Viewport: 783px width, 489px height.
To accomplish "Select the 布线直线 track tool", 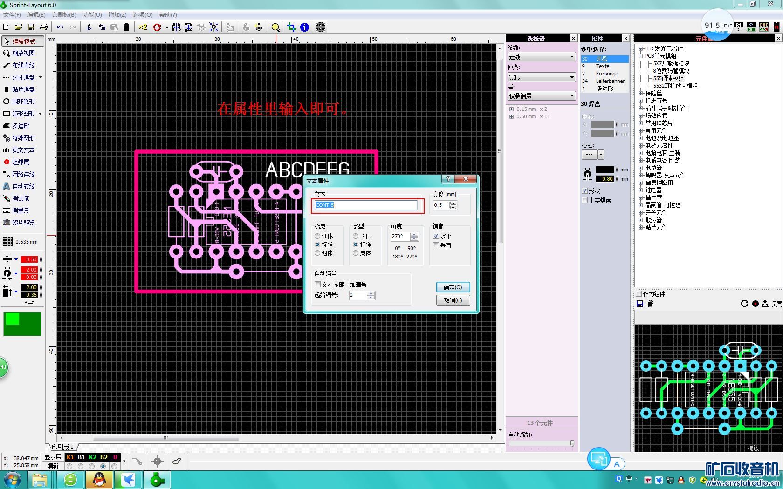I will click(x=23, y=65).
